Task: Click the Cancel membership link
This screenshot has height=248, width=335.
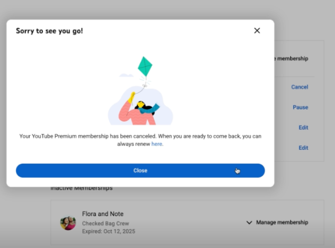Action: 299,87
